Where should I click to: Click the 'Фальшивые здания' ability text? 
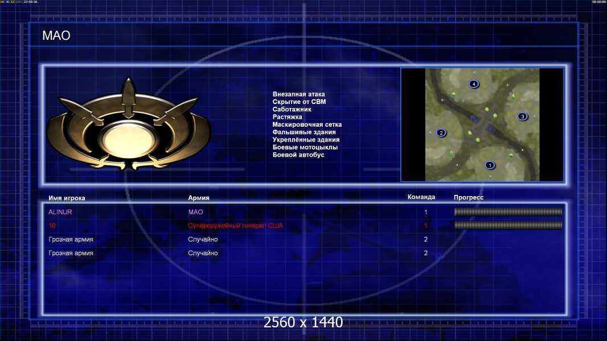[x=304, y=132]
